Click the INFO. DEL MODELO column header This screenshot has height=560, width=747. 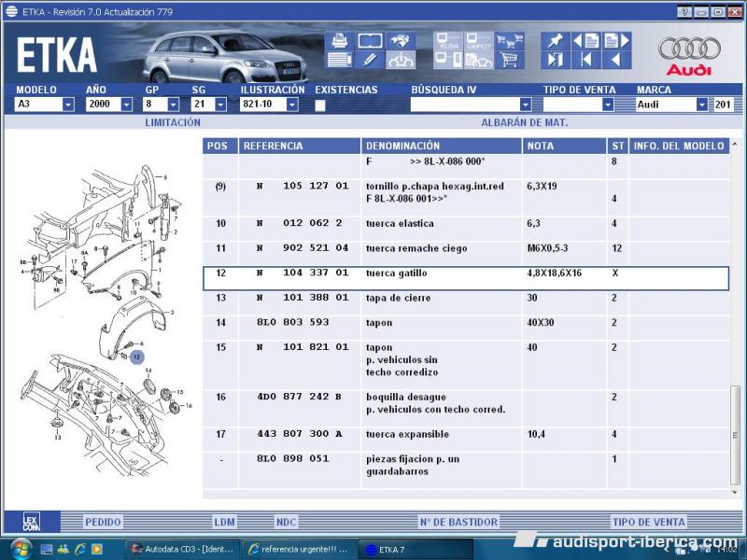679,147
